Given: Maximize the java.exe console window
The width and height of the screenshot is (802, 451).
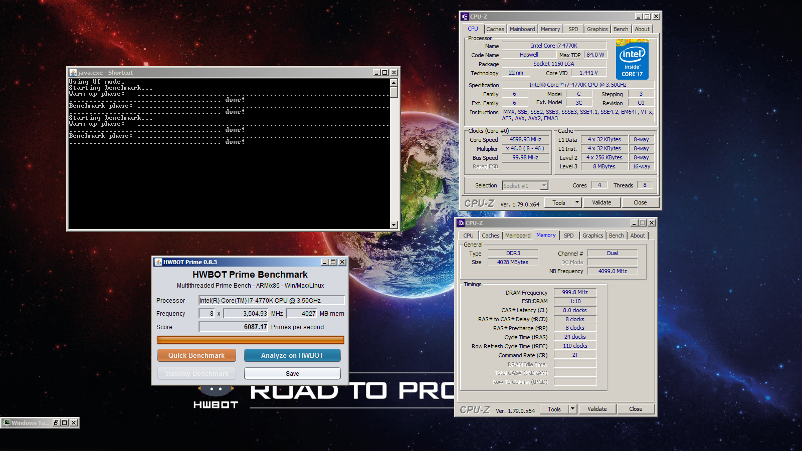Looking at the screenshot, I should (x=385, y=73).
